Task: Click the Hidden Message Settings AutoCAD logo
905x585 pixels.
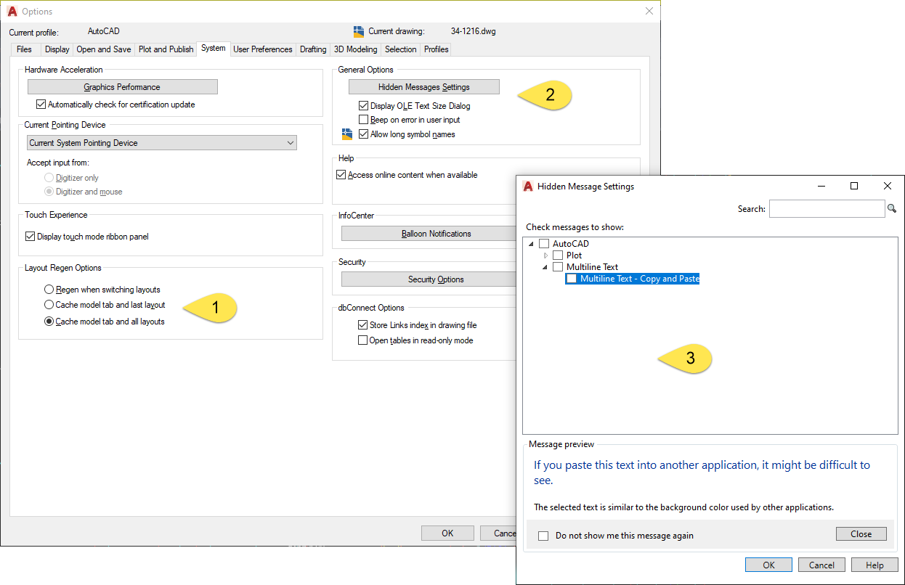Action: pyautogui.click(x=528, y=187)
